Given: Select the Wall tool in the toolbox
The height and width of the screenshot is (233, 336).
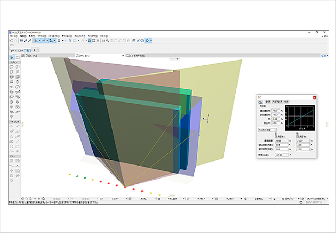Looking at the screenshot, I should coord(12,67).
